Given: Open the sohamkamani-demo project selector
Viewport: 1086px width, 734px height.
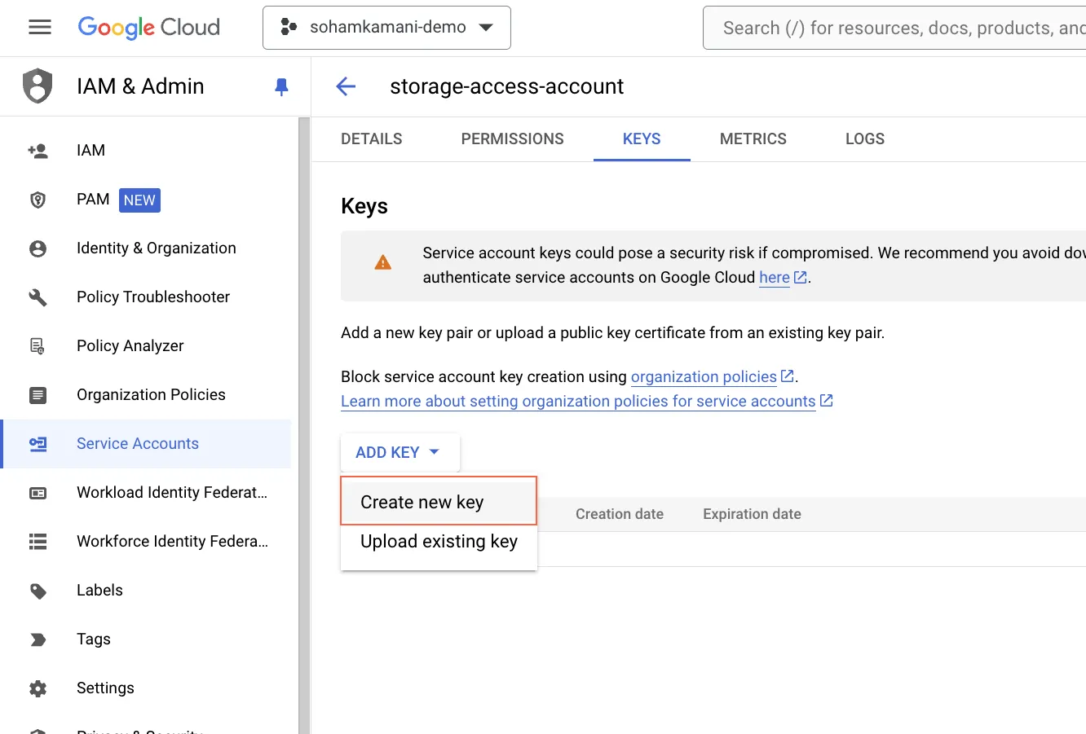Looking at the screenshot, I should click(386, 27).
